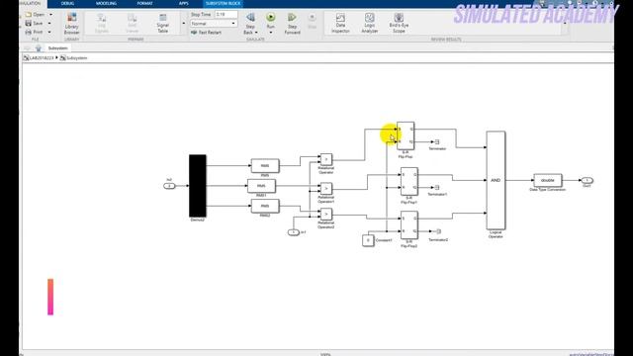Select the Constant1 block

point(368,240)
